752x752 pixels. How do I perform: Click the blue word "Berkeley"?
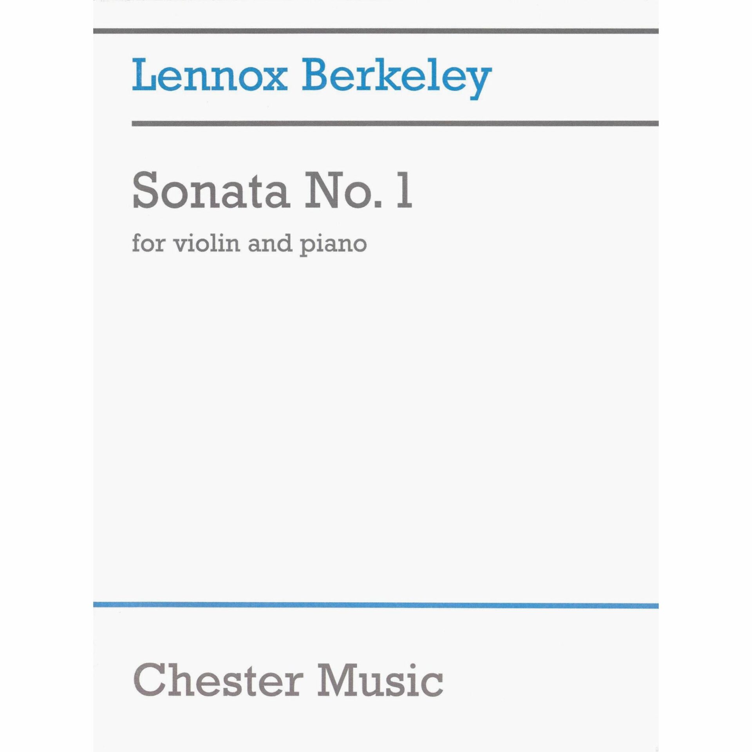click(x=396, y=78)
